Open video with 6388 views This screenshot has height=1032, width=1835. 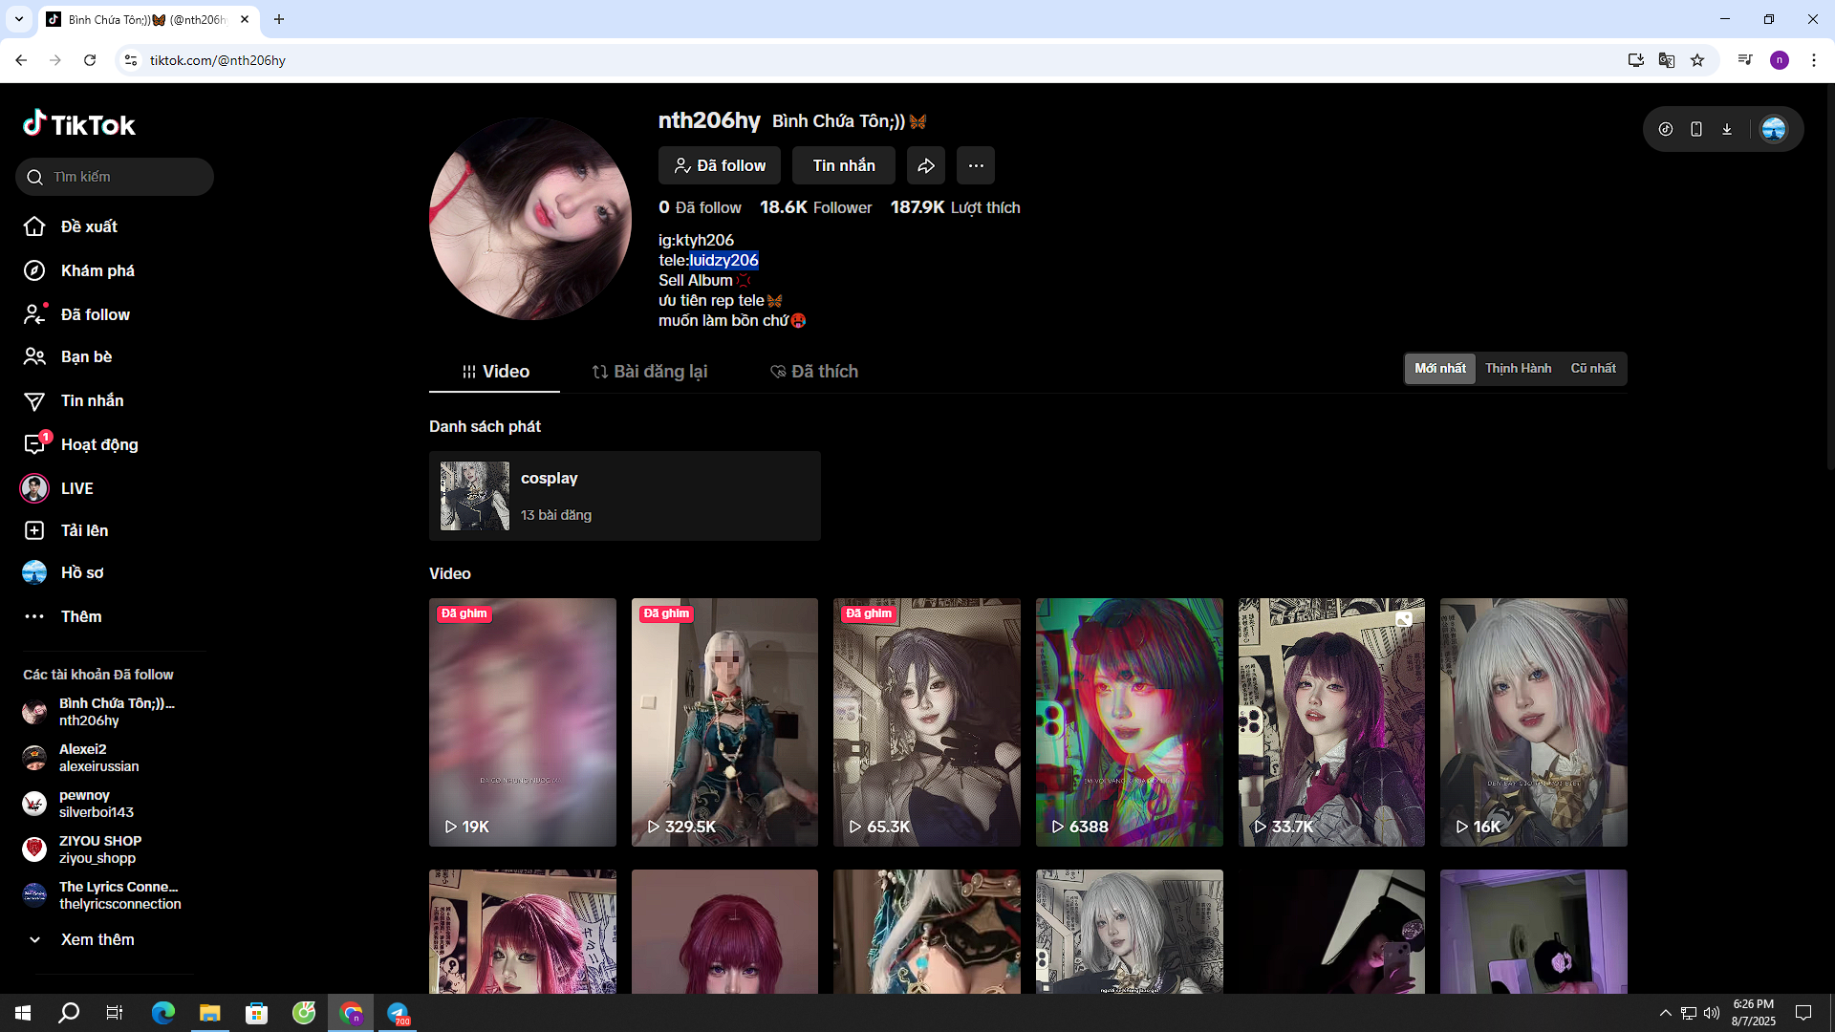(x=1130, y=722)
